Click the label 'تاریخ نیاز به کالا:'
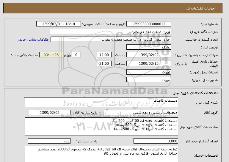 pyautogui.click(x=85, y=113)
